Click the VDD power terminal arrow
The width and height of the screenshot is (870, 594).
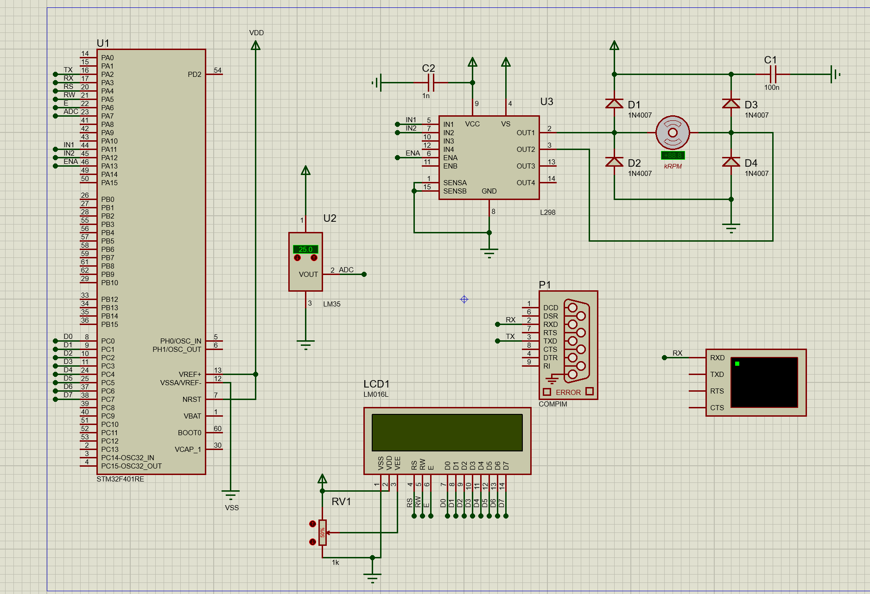pos(255,44)
